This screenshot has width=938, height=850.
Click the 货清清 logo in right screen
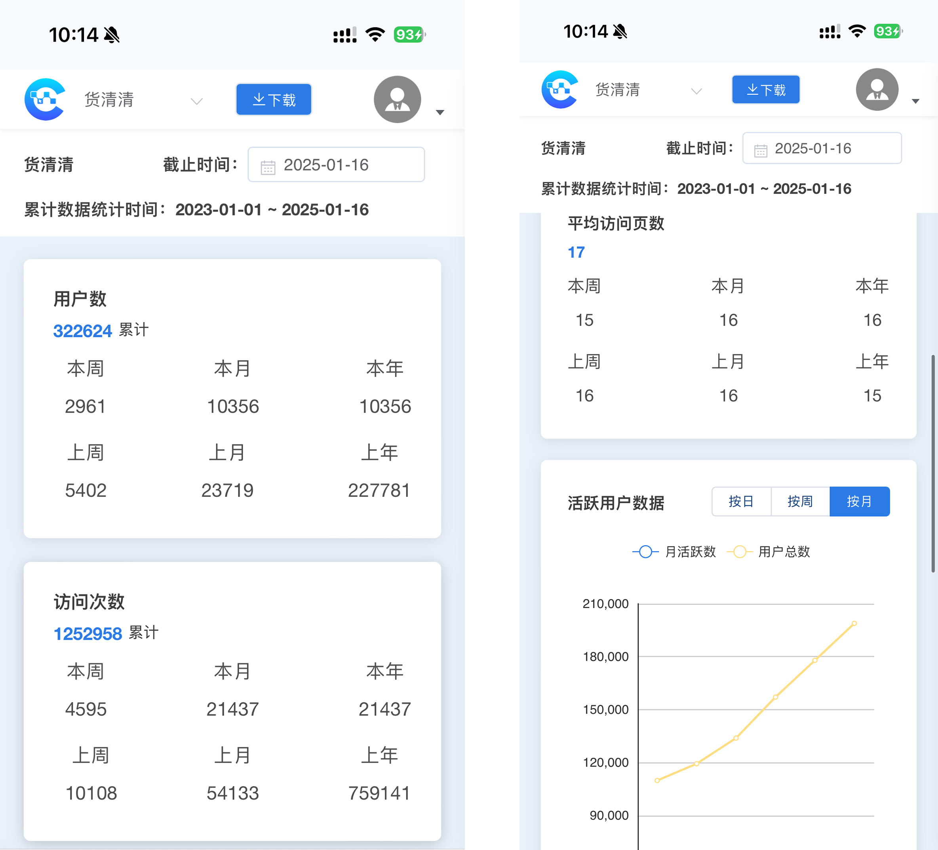pos(560,89)
